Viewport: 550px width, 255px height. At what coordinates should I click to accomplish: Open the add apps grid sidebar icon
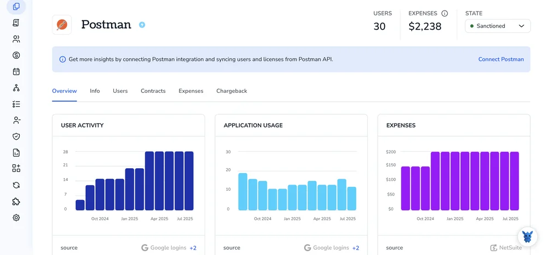point(16,169)
